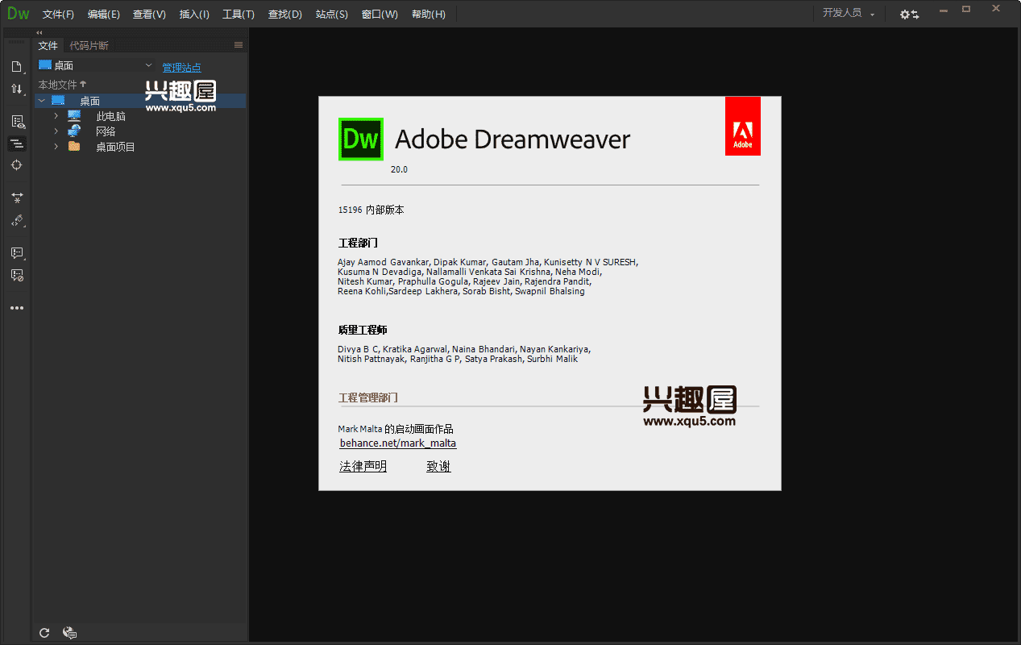Open the 编辑(E) menu
This screenshot has width=1021, height=645.
tap(104, 15)
